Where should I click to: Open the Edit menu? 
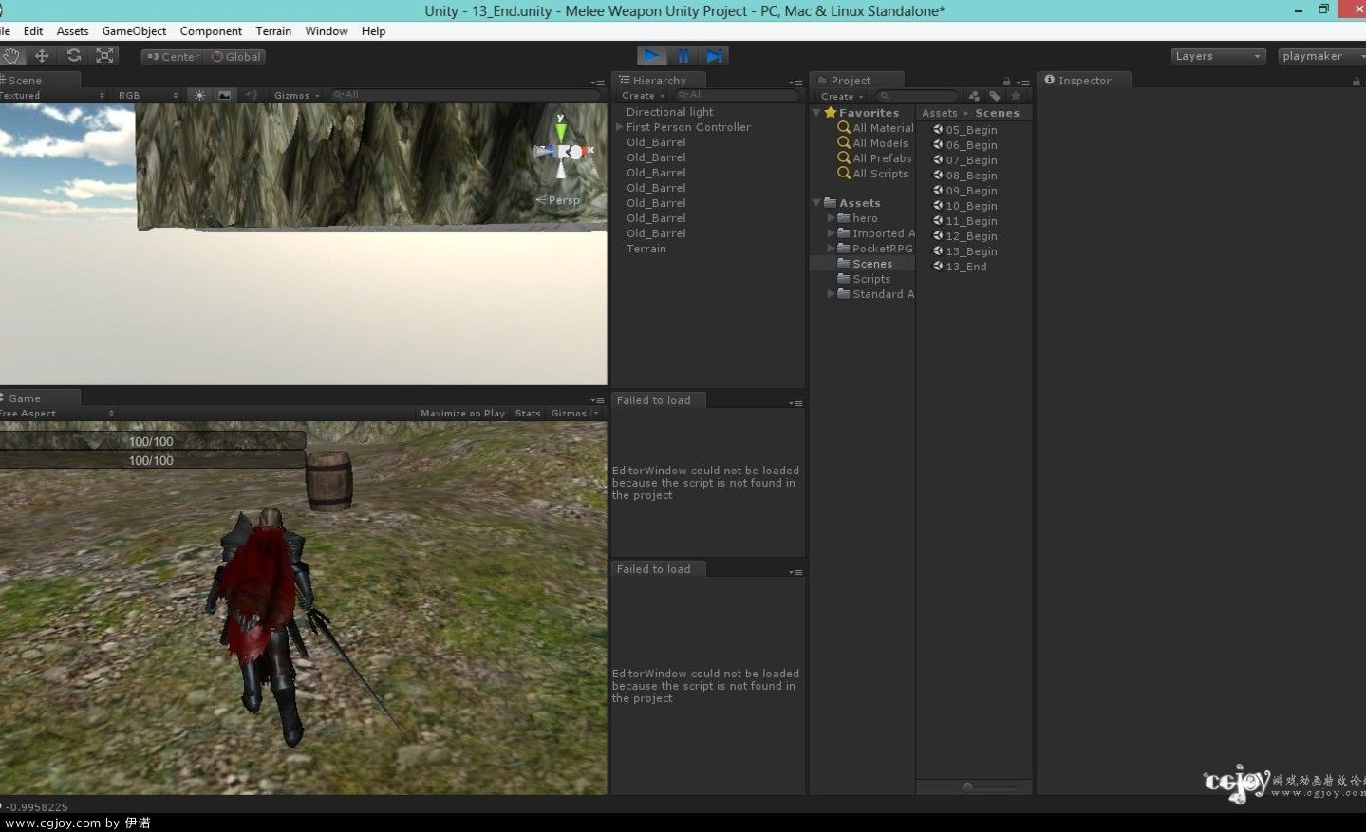pos(33,31)
